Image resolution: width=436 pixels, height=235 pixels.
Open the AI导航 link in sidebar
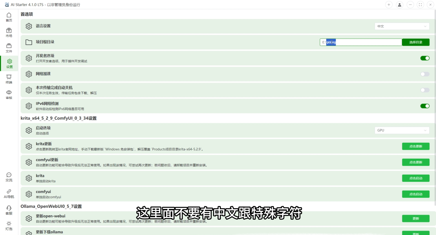click(9, 194)
